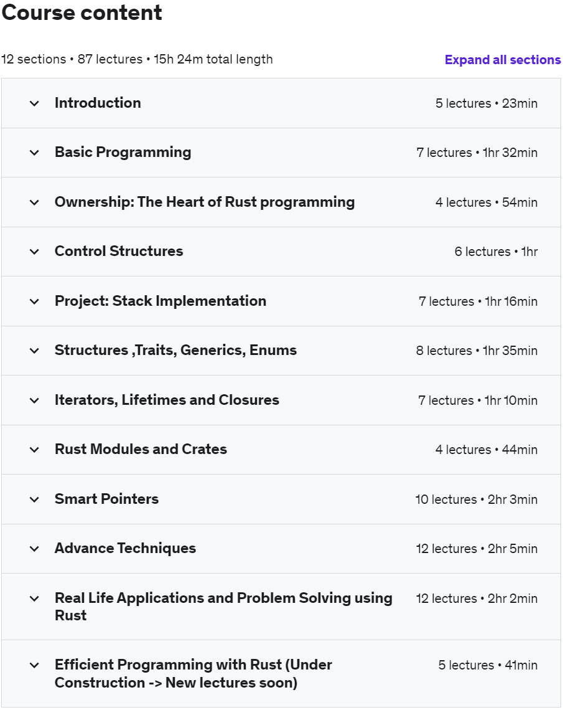563x710 pixels.
Task: Select Rust Modules and Crates title
Action: [x=141, y=449]
